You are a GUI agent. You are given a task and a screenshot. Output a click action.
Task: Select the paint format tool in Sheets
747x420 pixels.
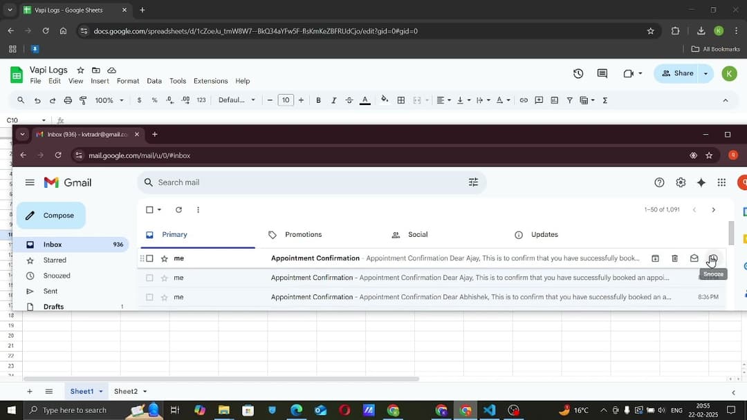pos(83,100)
